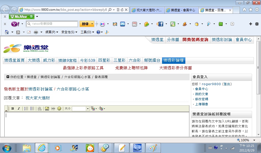Click the Facebook icon in the Yahoo toolbar

(161, 24)
